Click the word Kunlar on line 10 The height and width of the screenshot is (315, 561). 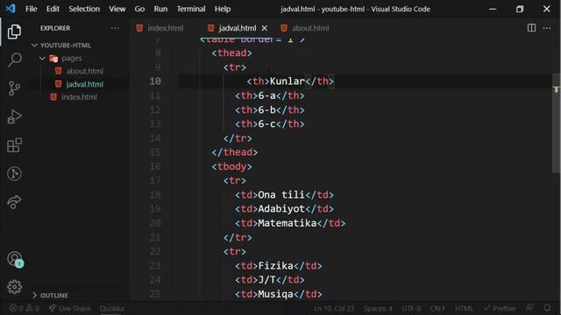(x=288, y=81)
